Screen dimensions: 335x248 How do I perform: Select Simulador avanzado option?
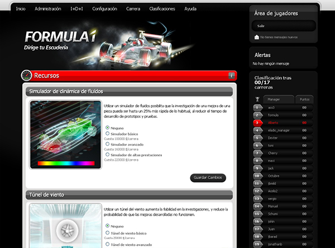[x=107, y=144]
